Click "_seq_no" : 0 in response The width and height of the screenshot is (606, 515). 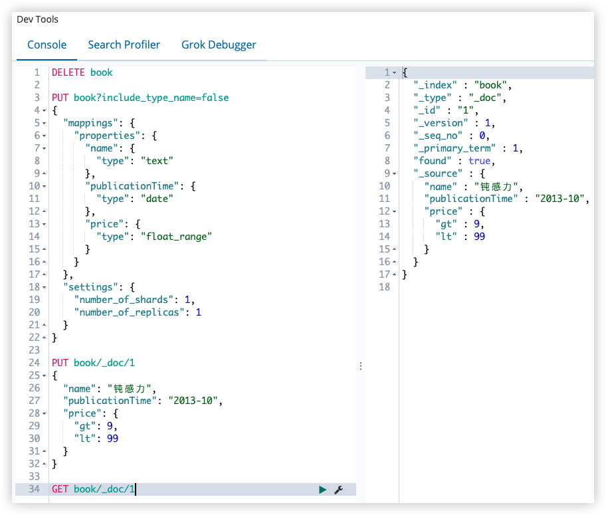coord(451,136)
